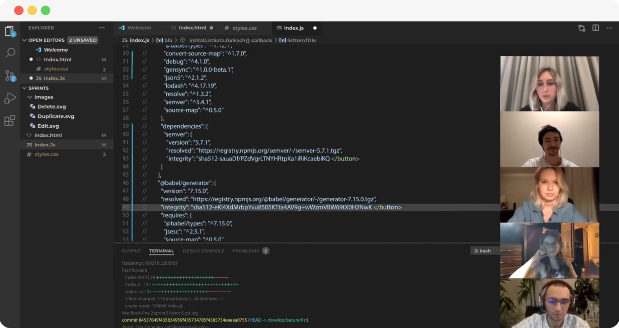Screen dimensions: 619x328
Task: Click the listtemTitle breadcrumb item
Action: tap(301, 40)
